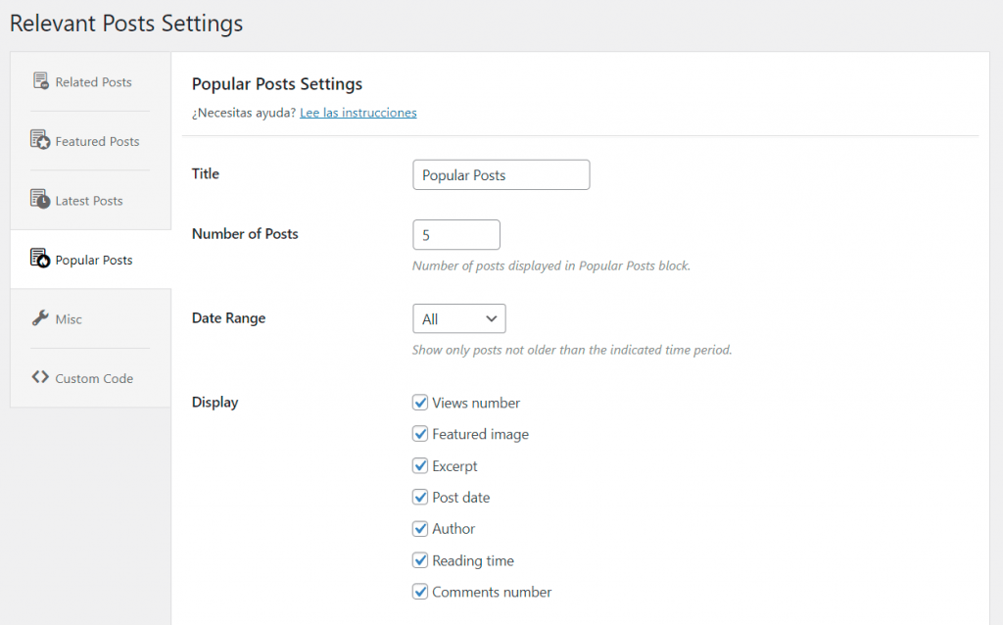
Task: Click the Popular Posts Settings heading
Action: [x=277, y=84]
